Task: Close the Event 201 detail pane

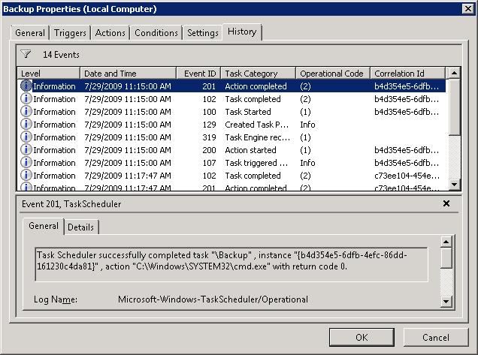Action: pyautogui.click(x=446, y=203)
